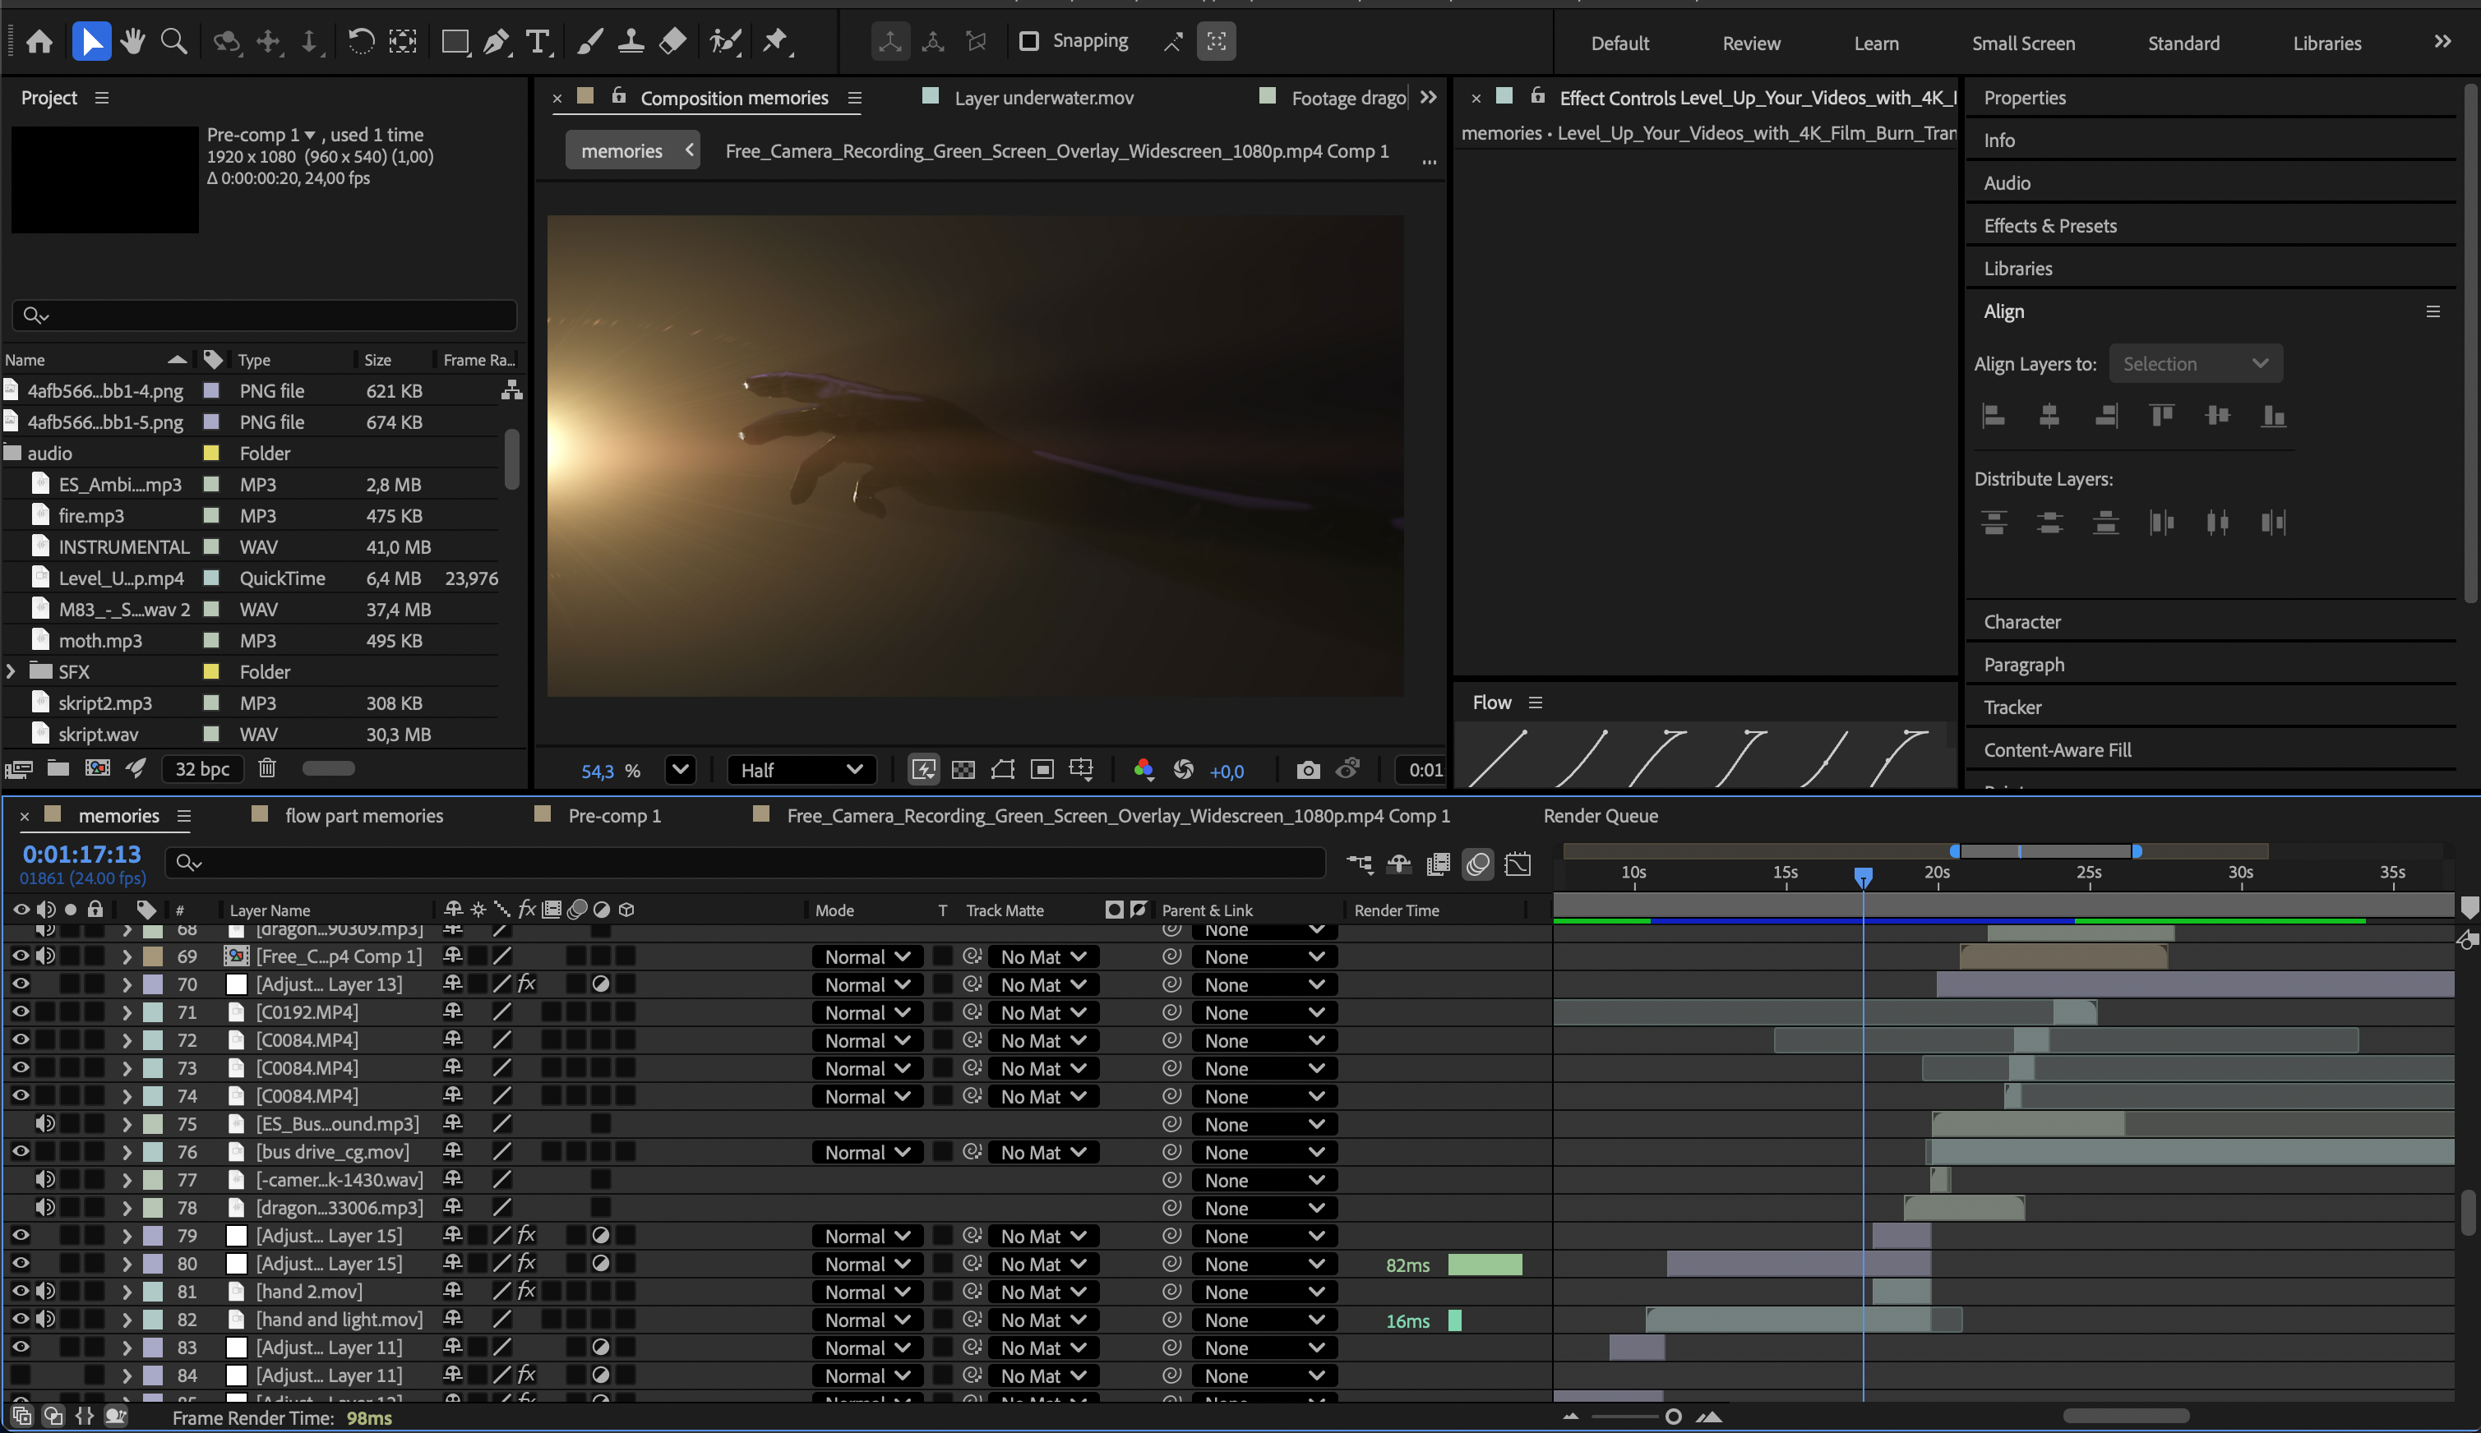Switch to flow part memories timeline tab
The image size is (2481, 1433).
(x=363, y=816)
